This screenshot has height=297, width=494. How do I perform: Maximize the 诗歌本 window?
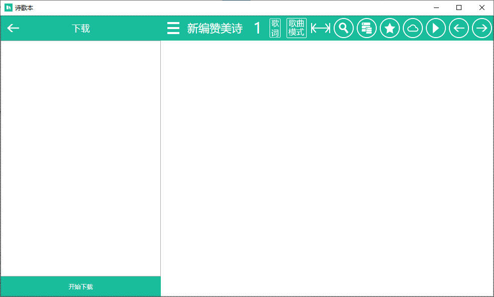(x=459, y=8)
